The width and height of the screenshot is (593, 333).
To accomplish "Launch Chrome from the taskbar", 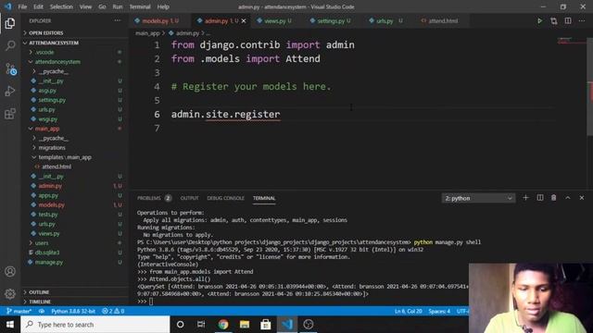I will click(223, 325).
